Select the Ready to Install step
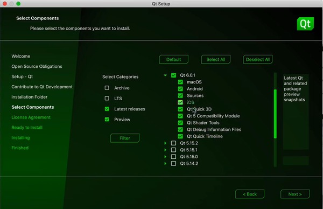This screenshot has height=209, width=323. pyautogui.click(x=27, y=128)
